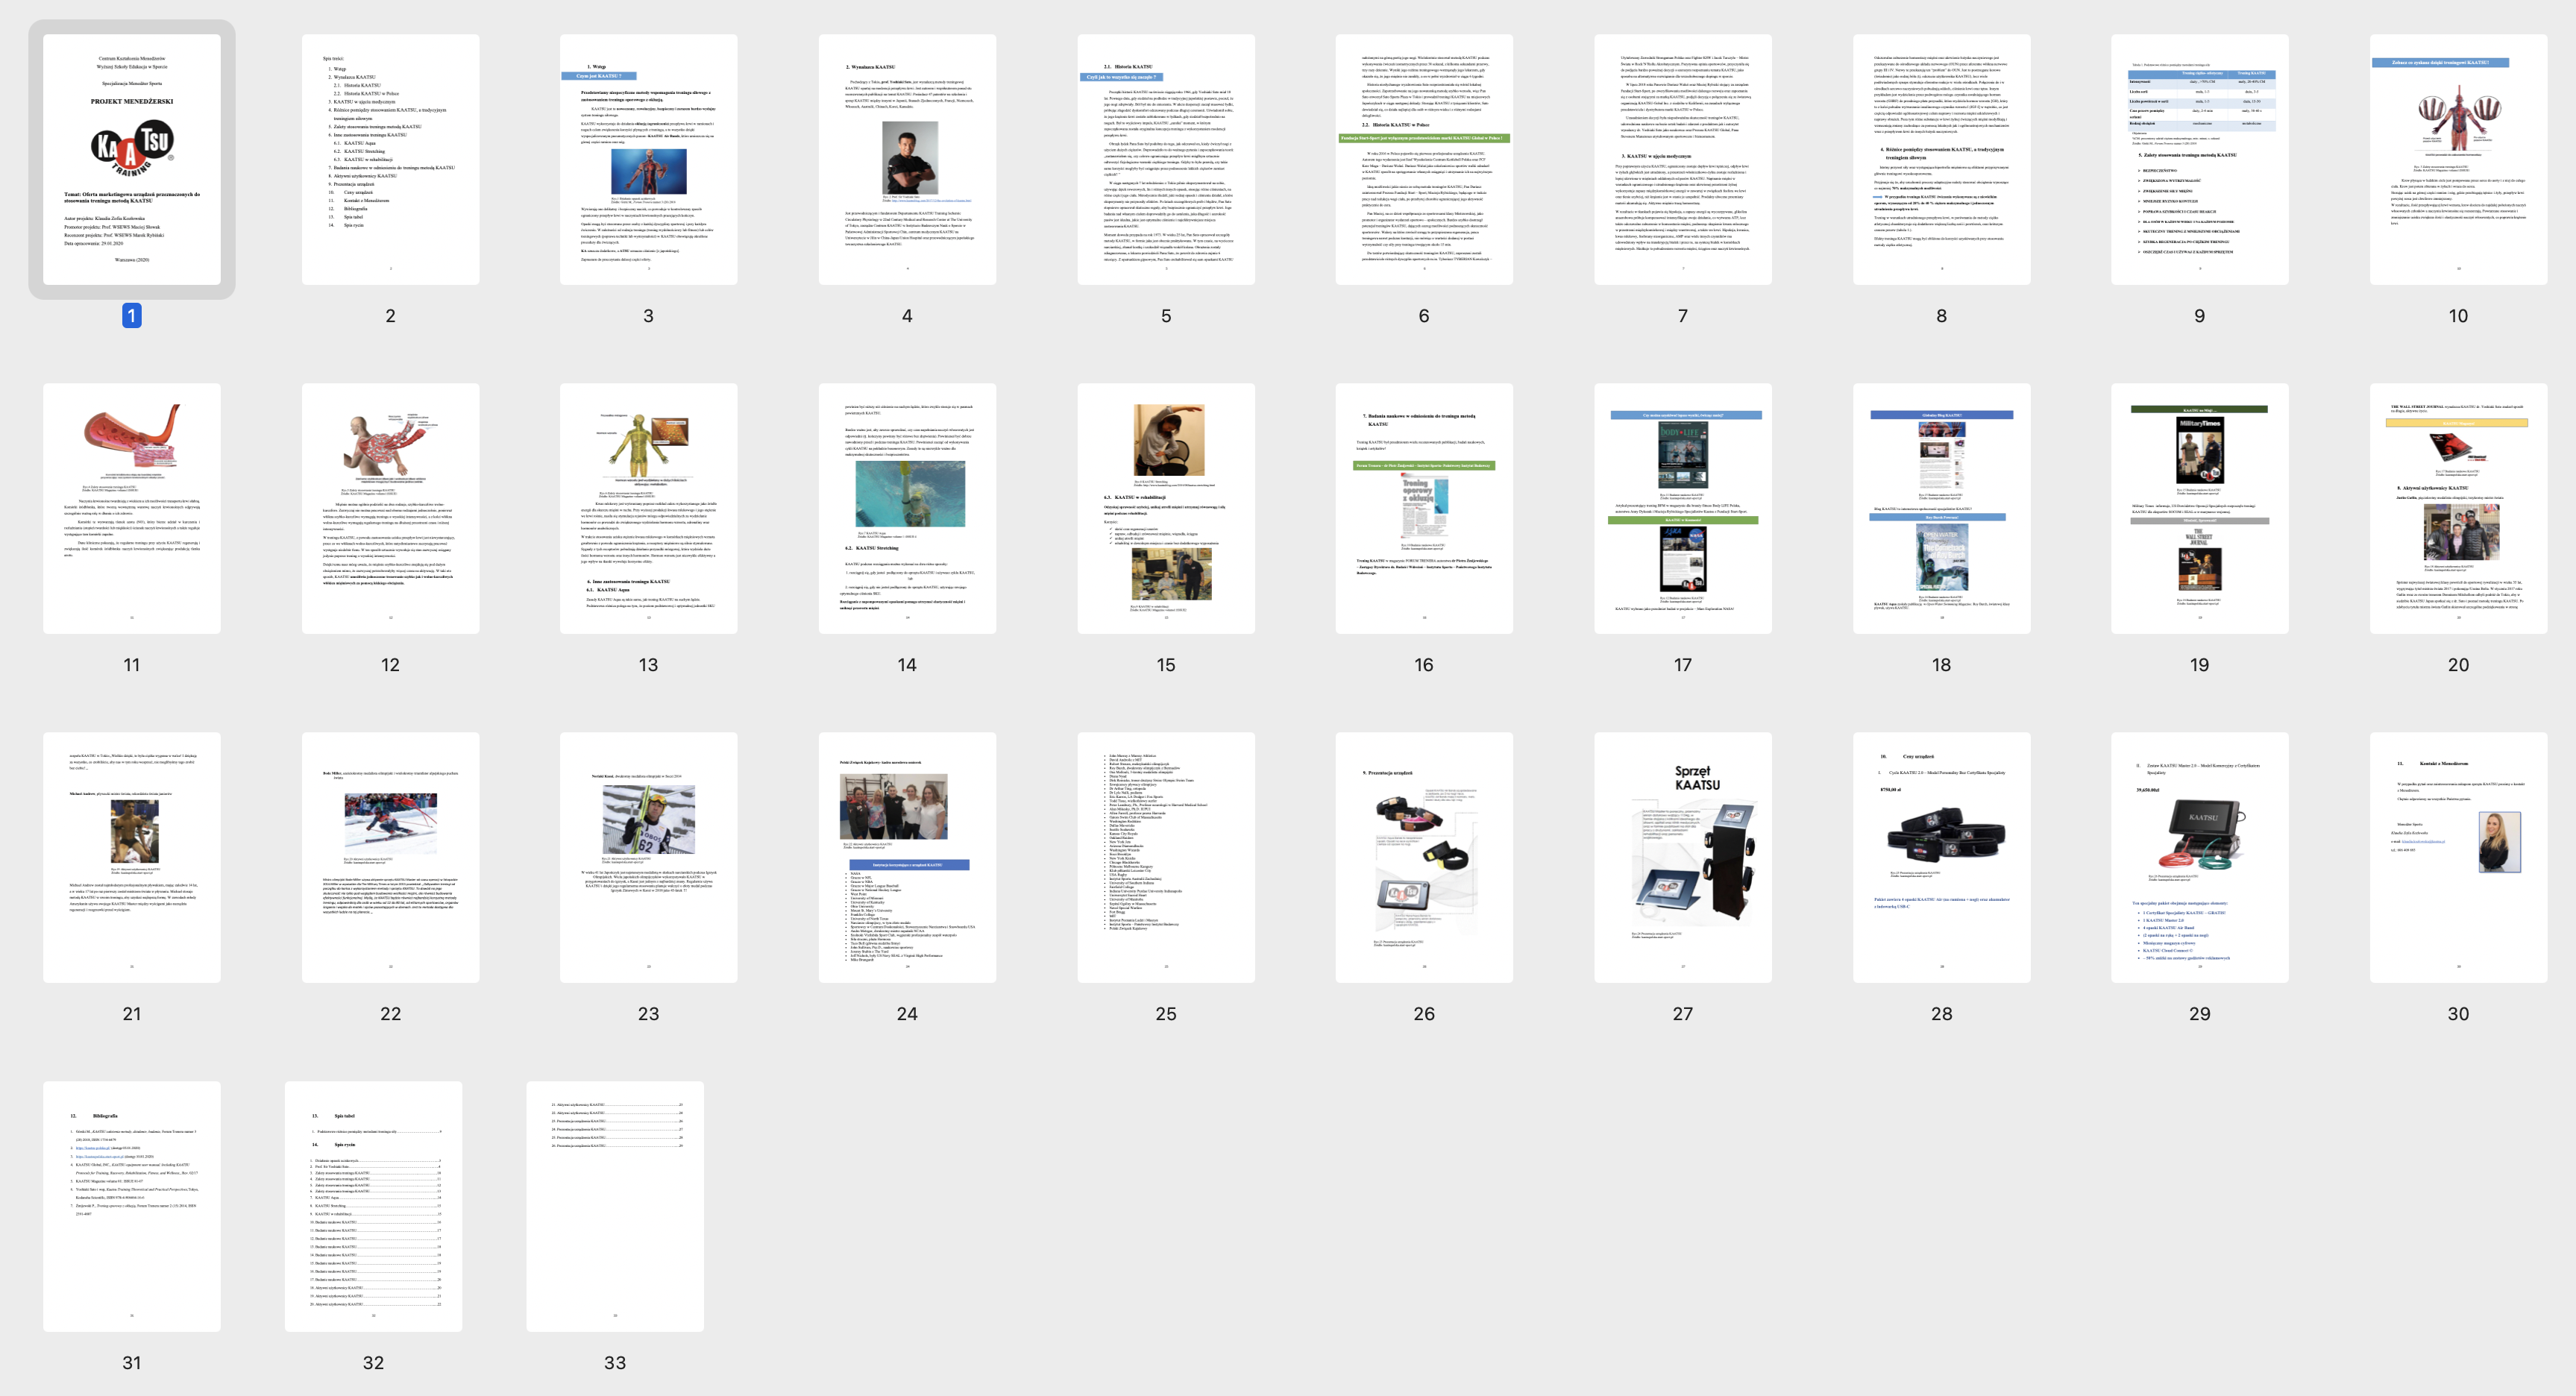Select page 23 ski jumper photo thumbnail

pyautogui.click(x=648, y=857)
